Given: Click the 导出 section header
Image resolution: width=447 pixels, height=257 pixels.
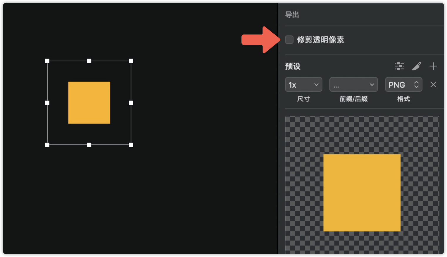Looking at the screenshot, I should pyautogui.click(x=292, y=15).
